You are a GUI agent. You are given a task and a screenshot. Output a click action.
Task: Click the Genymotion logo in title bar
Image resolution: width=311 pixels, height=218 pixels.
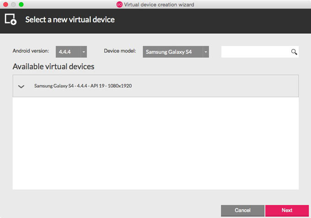click(x=119, y=5)
